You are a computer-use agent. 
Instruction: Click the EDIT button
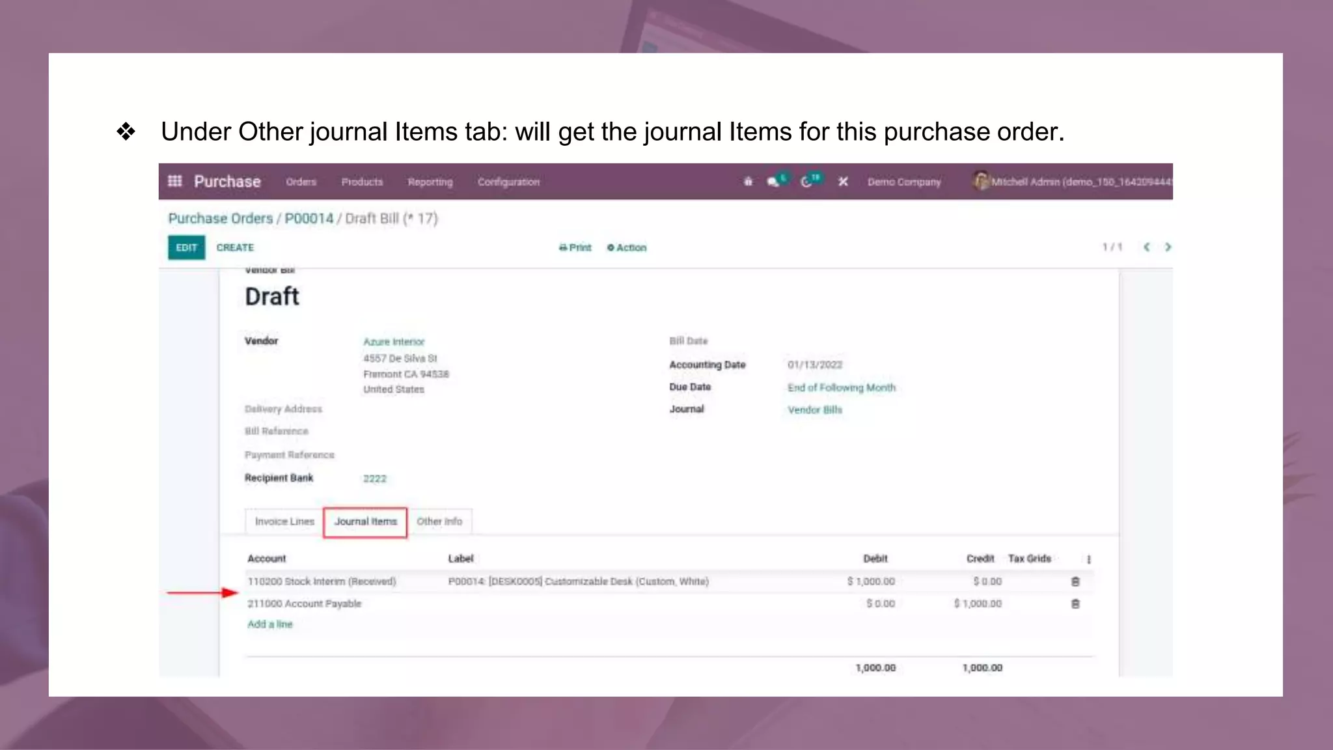186,247
